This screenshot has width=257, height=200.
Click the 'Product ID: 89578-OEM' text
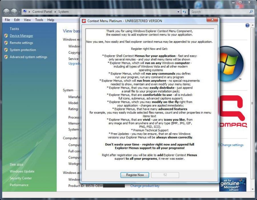coord(86,186)
